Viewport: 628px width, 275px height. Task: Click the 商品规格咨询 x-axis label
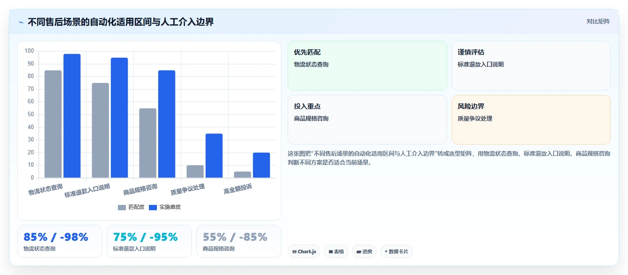(140, 189)
